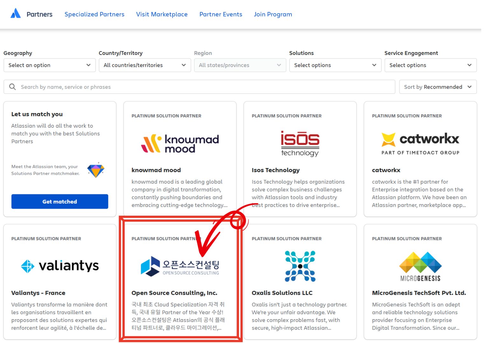Open the MicroGenesis logo
The height and width of the screenshot is (343, 484).
coord(420,266)
